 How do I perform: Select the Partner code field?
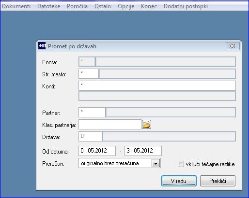pos(92,112)
